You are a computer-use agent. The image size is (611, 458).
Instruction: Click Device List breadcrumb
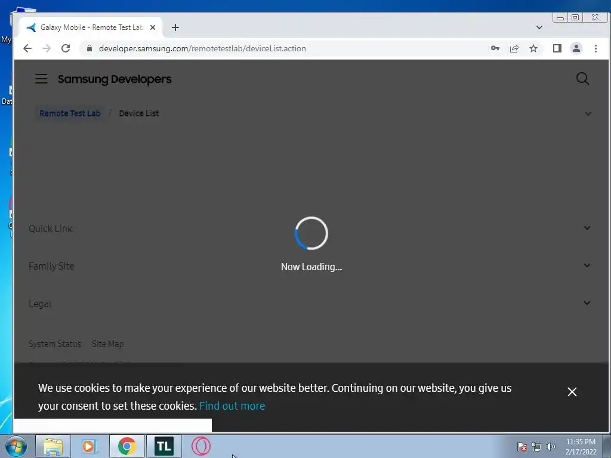[x=138, y=113]
